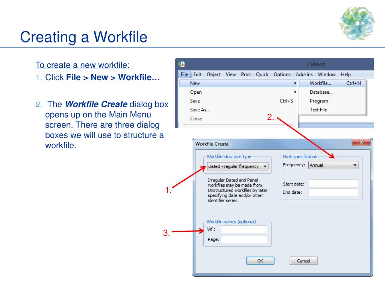Viewport: 385px width, 289px height.
Task: Open the Window menu
Action: pyautogui.click(x=327, y=75)
